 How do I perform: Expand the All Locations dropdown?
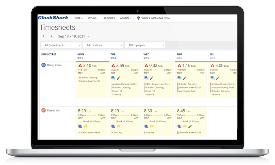tap(103, 45)
